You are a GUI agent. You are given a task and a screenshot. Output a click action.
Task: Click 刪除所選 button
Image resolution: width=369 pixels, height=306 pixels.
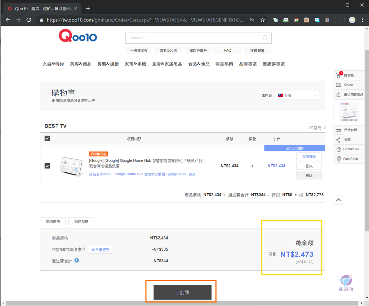81,221
